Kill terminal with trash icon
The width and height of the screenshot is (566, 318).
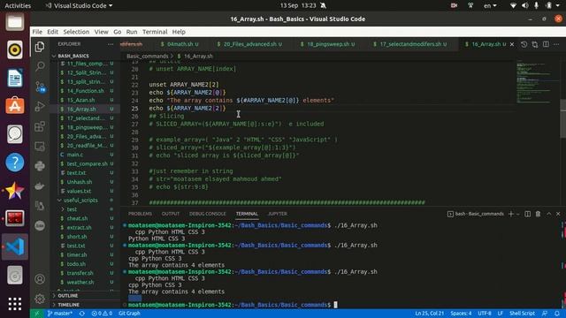(538, 214)
